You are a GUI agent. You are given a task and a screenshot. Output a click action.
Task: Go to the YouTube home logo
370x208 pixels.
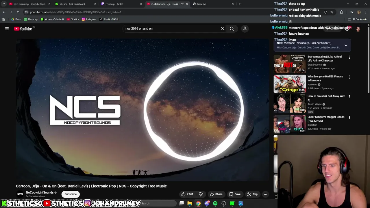(23, 29)
